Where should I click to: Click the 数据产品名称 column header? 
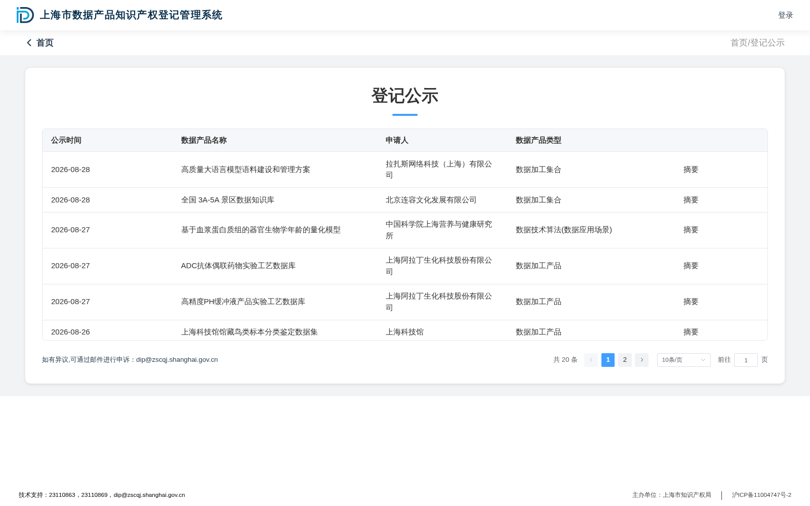204,140
